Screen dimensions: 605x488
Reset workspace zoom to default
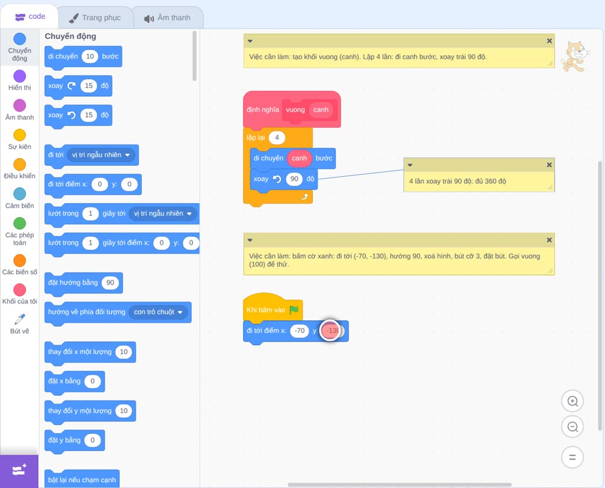click(572, 457)
